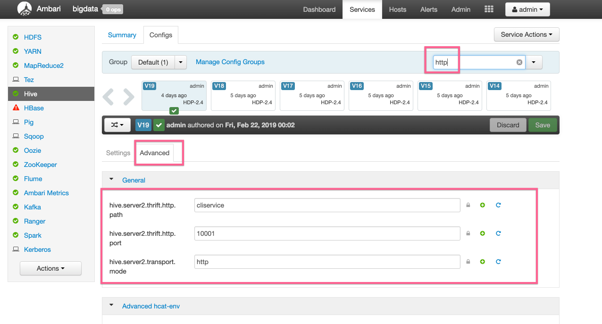
Task: Switch to the Settings tab
Action: pos(118,153)
